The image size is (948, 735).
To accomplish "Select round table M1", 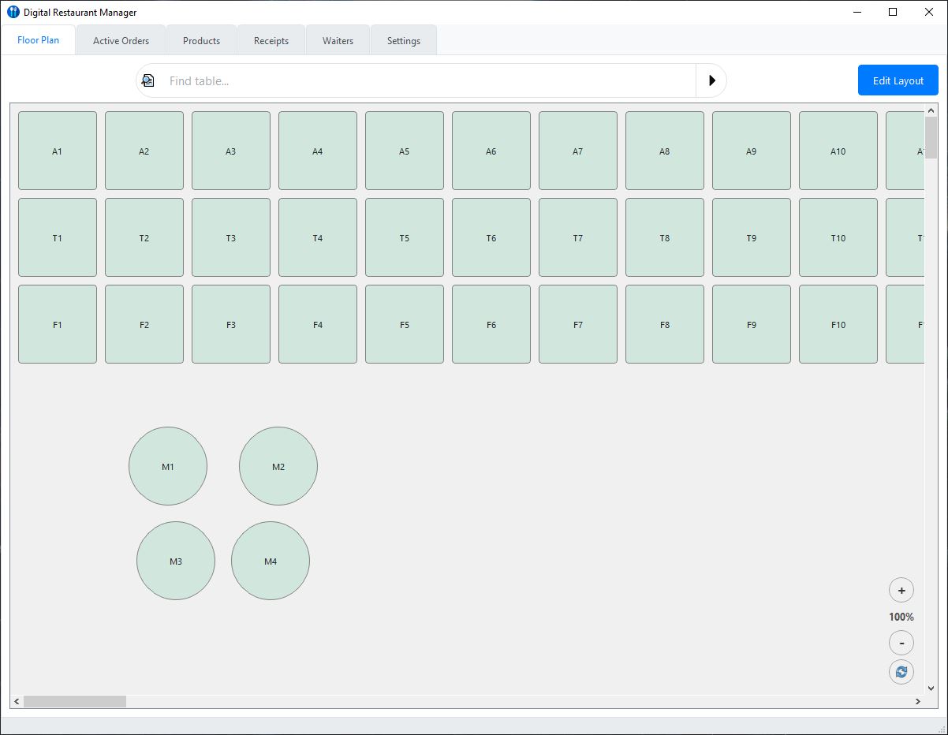I will click(x=168, y=466).
